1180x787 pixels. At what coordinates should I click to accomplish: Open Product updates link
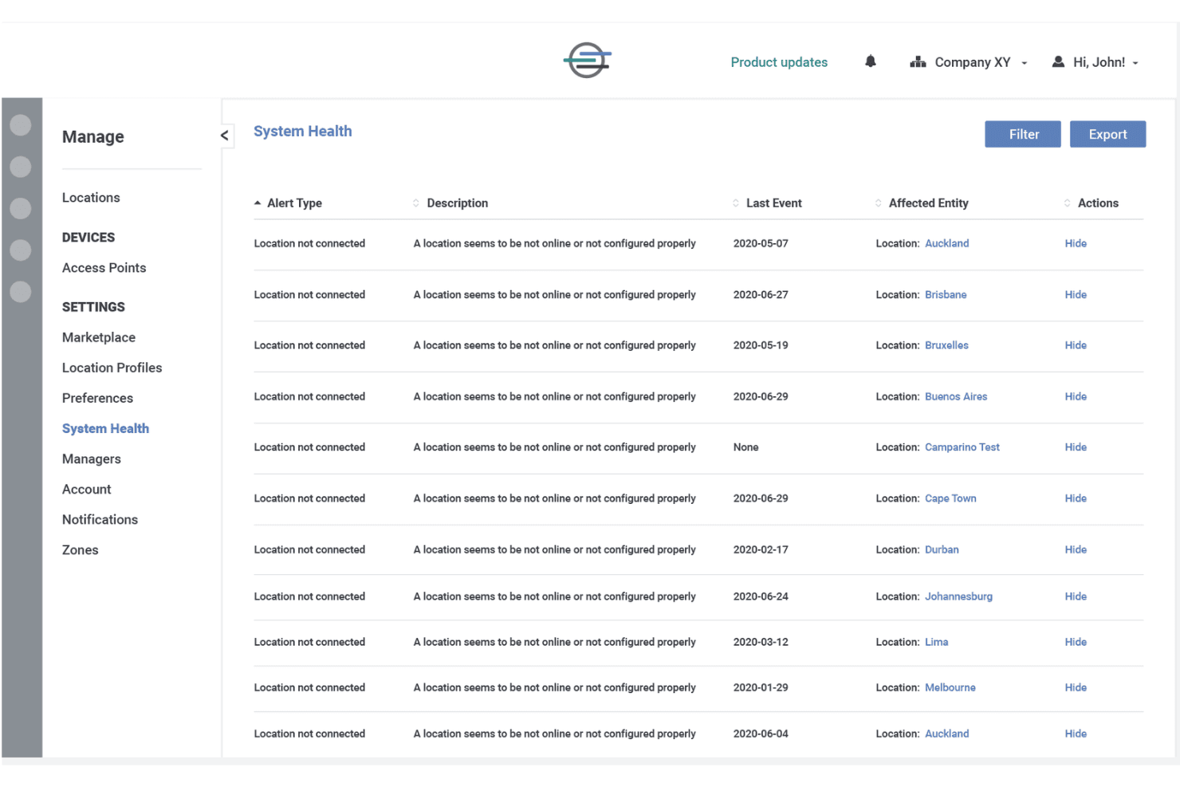click(x=779, y=62)
